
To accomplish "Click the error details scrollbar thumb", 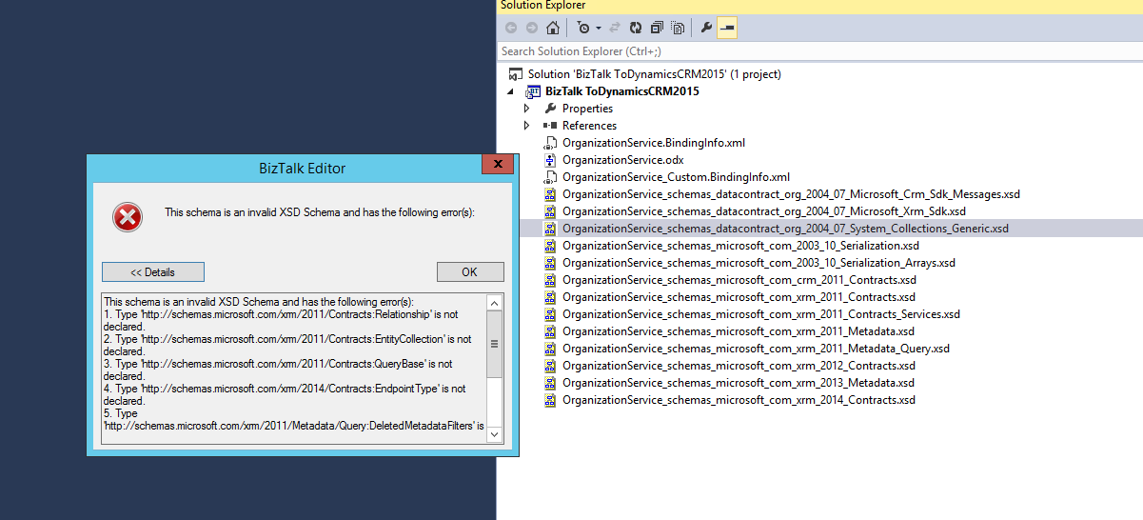I will pos(494,345).
